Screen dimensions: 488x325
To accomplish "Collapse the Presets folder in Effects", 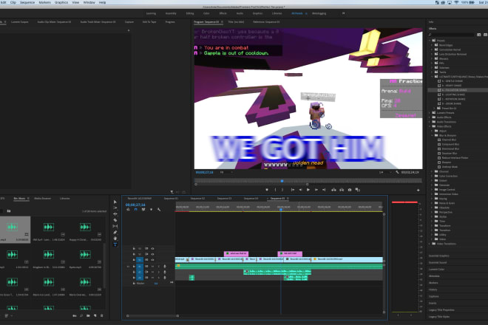I will click(430, 41).
